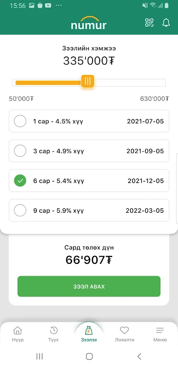Tap the Зээлэх money bag icon
This screenshot has height=367, width=178.
point(89,330)
